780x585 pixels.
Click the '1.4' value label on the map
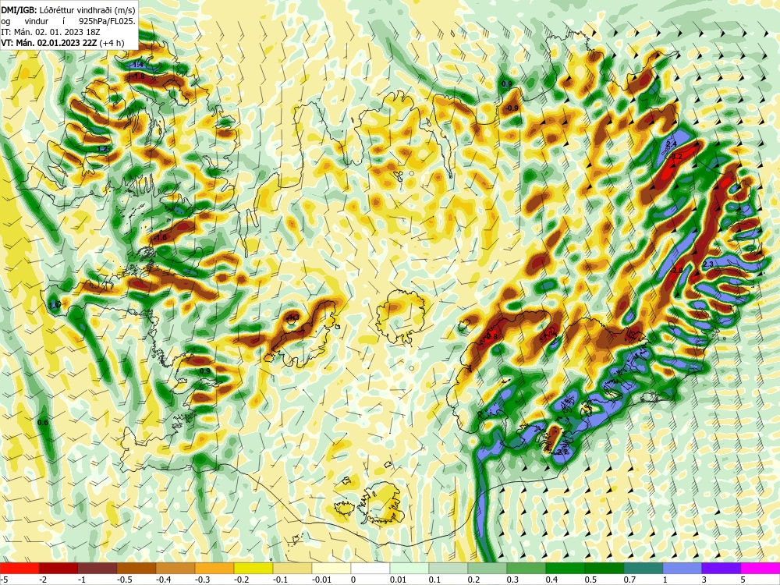(x=138, y=65)
